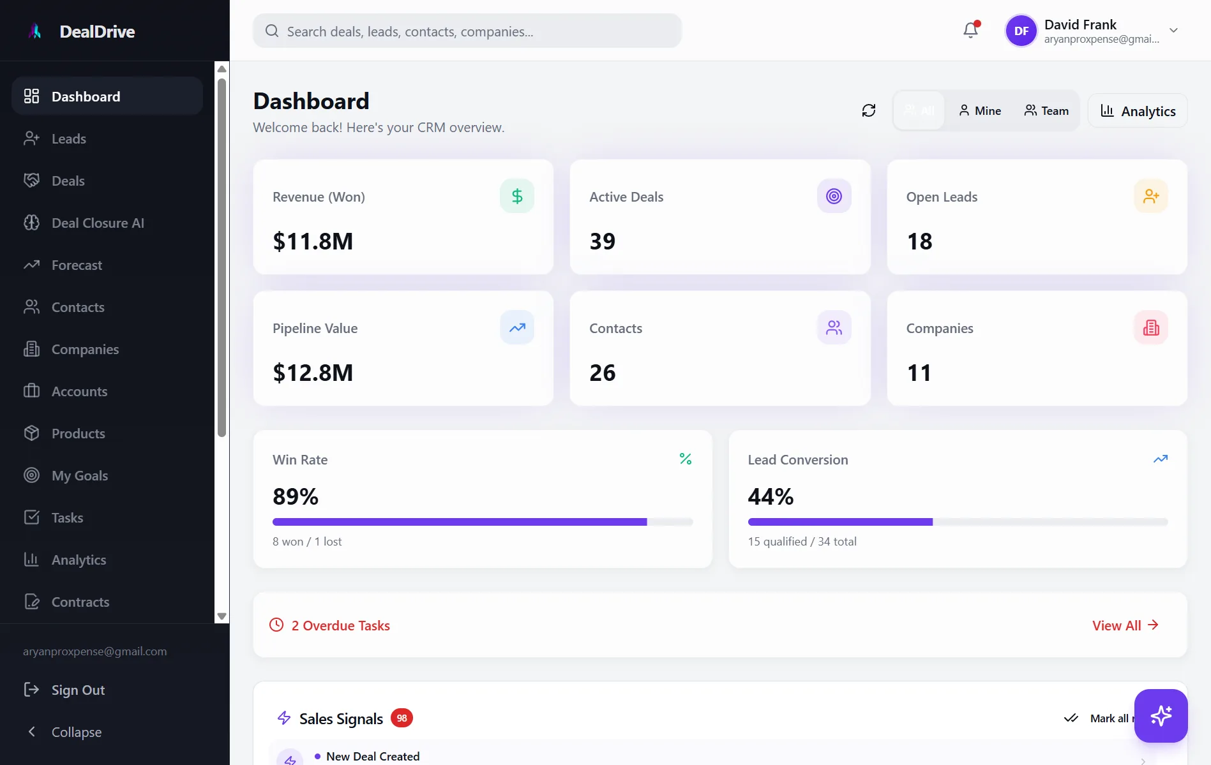The width and height of the screenshot is (1211, 765).
Task: Switch to the Mine filter
Action: pos(979,110)
